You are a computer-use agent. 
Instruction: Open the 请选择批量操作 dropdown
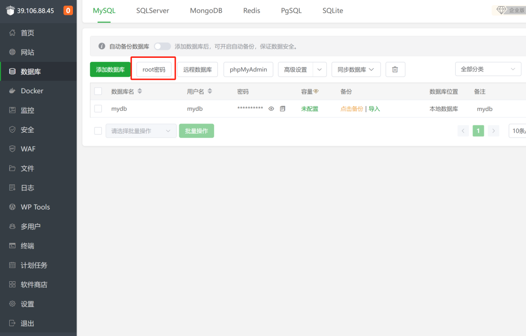141,131
